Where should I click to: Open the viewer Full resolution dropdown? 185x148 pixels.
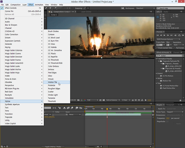93,100
